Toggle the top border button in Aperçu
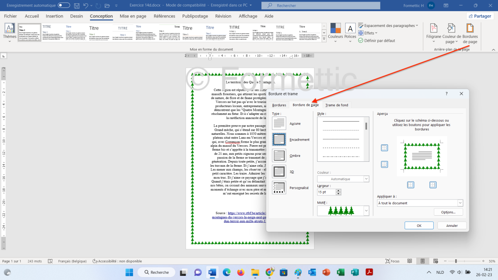The image size is (498, 280). [x=384, y=148]
